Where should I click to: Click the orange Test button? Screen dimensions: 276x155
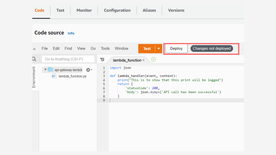[147, 49]
